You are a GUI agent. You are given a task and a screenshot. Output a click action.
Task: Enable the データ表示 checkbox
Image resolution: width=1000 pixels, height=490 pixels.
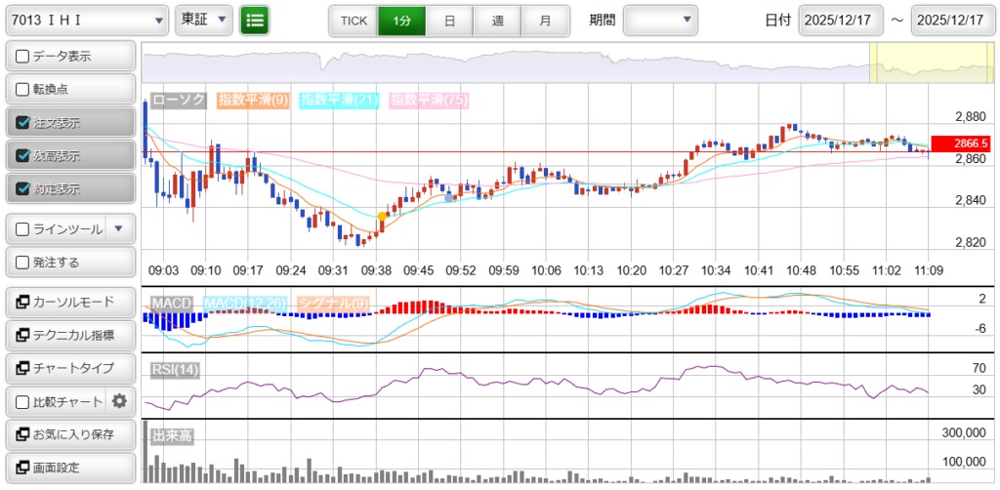tap(23, 57)
